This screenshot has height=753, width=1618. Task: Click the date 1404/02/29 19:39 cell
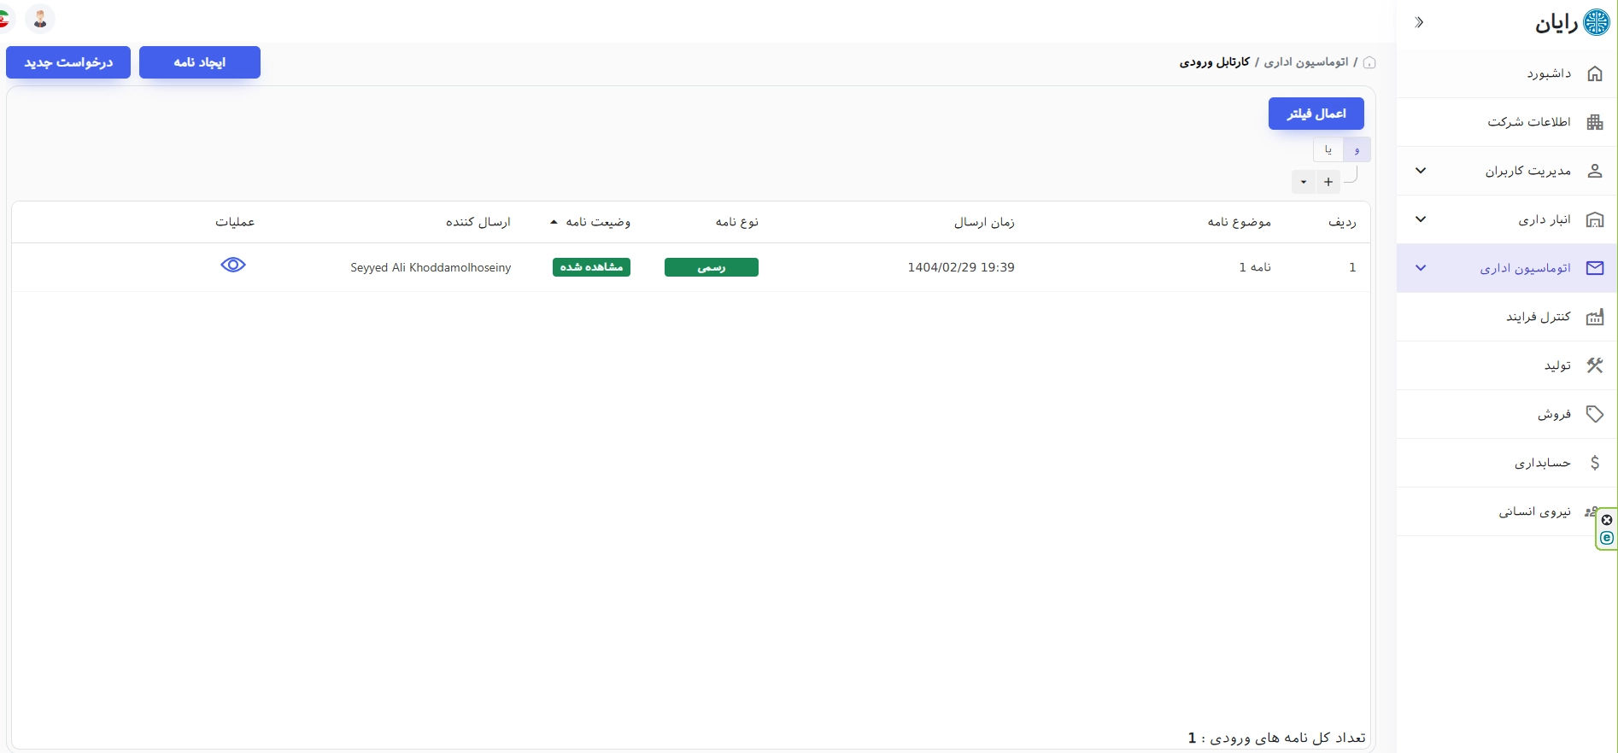click(961, 267)
